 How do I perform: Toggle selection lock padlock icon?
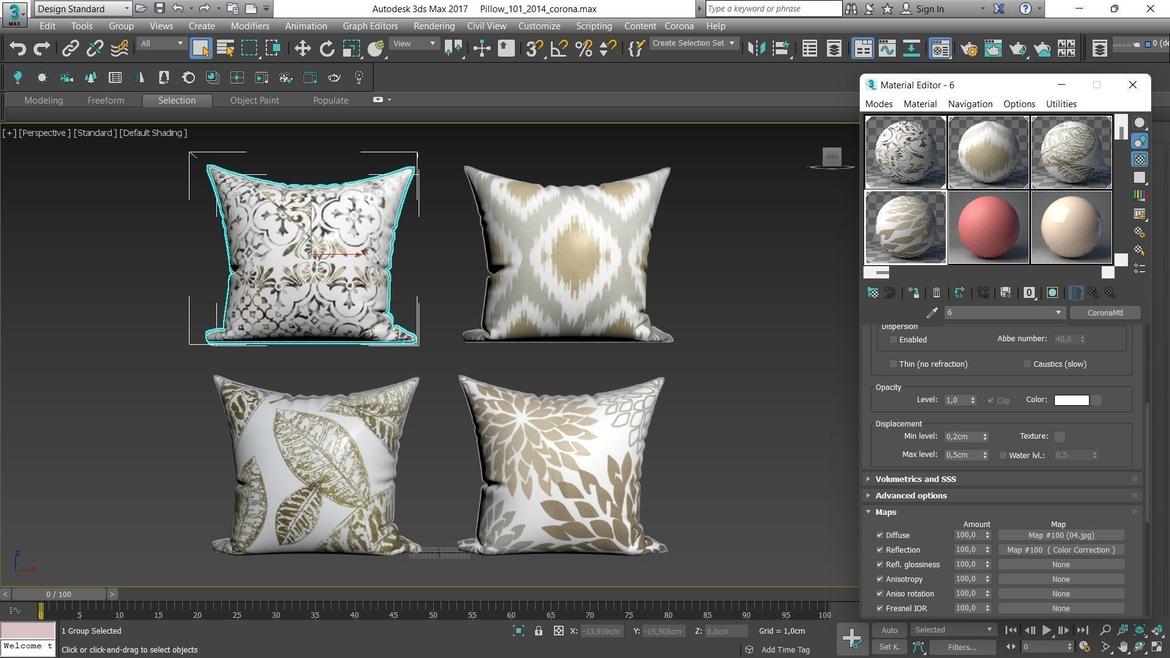coord(539,631)
